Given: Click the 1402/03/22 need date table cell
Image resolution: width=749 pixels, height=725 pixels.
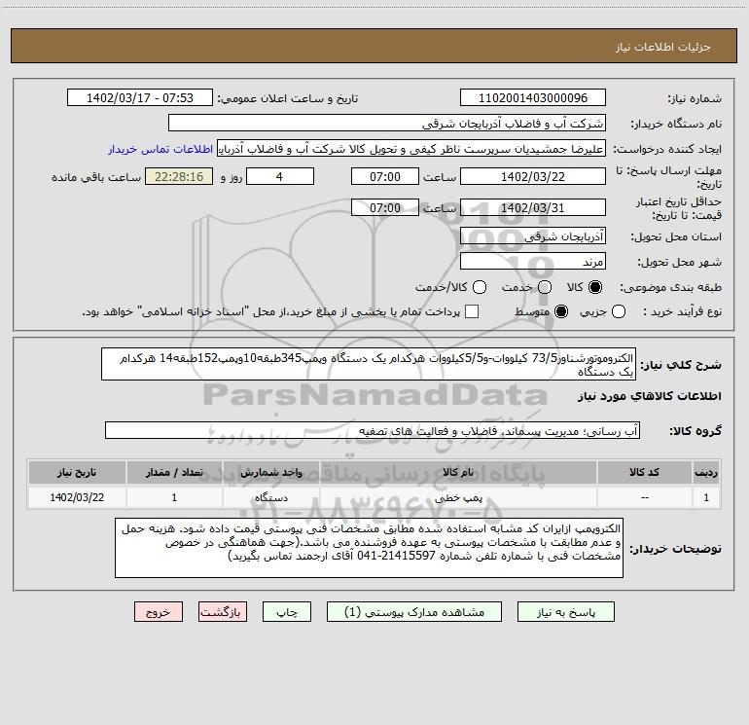Looking at the screenshot, I should (x=77, y=497).
